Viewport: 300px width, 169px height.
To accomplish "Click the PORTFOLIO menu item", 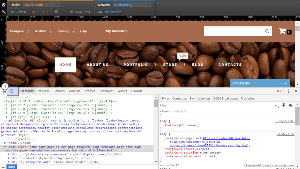I will tap(136, 65).
